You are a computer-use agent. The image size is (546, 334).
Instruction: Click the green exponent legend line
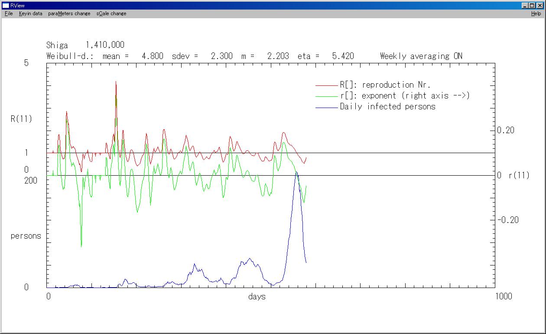[326, 96]
